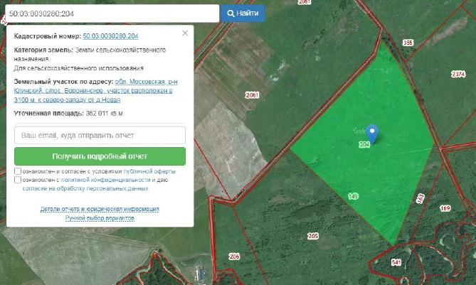Select the 2061 label left of the green parcel
The height and width of the screenshot is (285, 476).
253,95
